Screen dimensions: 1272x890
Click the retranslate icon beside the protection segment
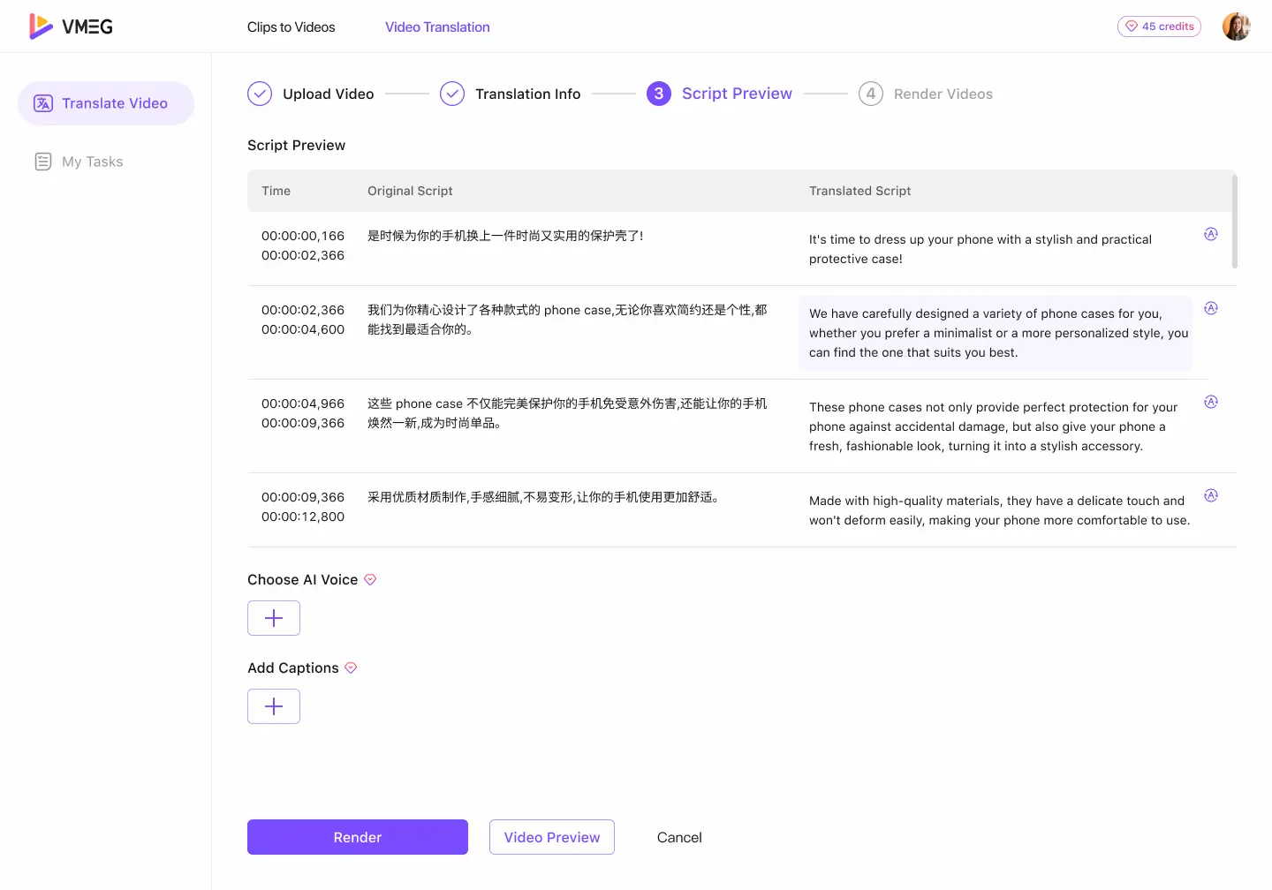coord(1211,402)
